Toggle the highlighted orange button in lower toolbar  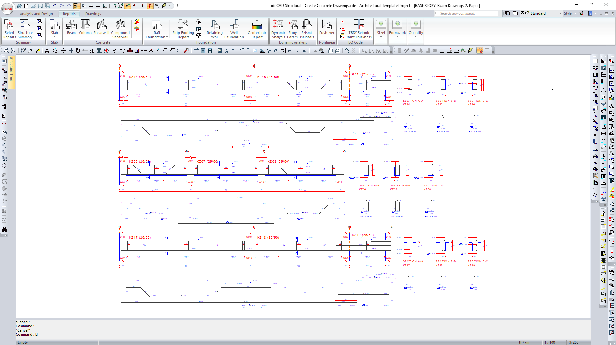pyautogui.click(x=480, y=51)
